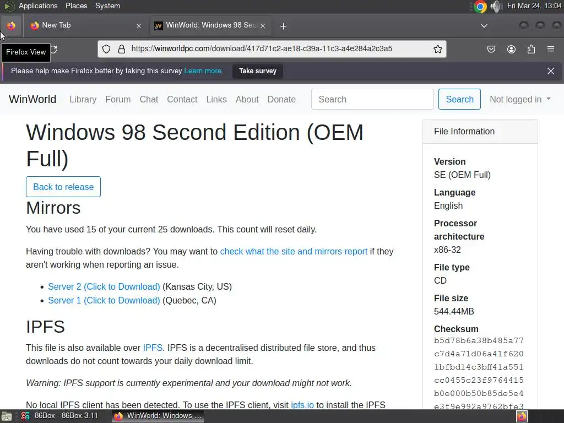Click the Search button
Image resolution: width=564 pixels, height=423 pixels.
click(459, 99)
